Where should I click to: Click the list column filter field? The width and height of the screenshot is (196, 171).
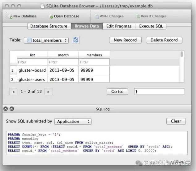click(x=32, y=62)
